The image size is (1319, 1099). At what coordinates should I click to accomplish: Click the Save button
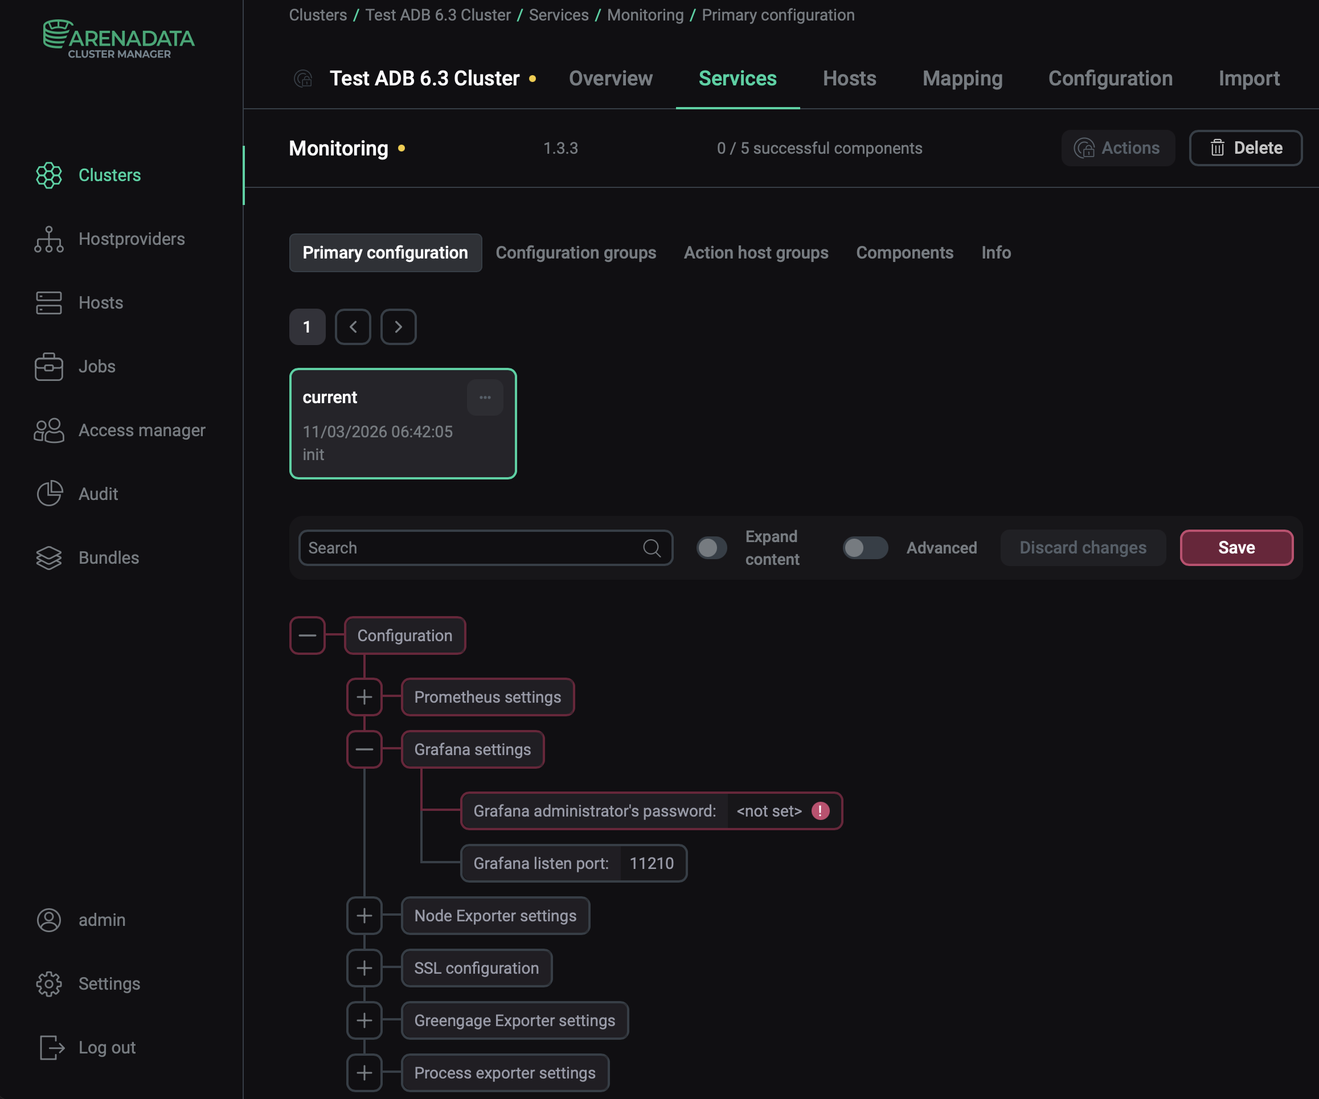coord(1235,548)
